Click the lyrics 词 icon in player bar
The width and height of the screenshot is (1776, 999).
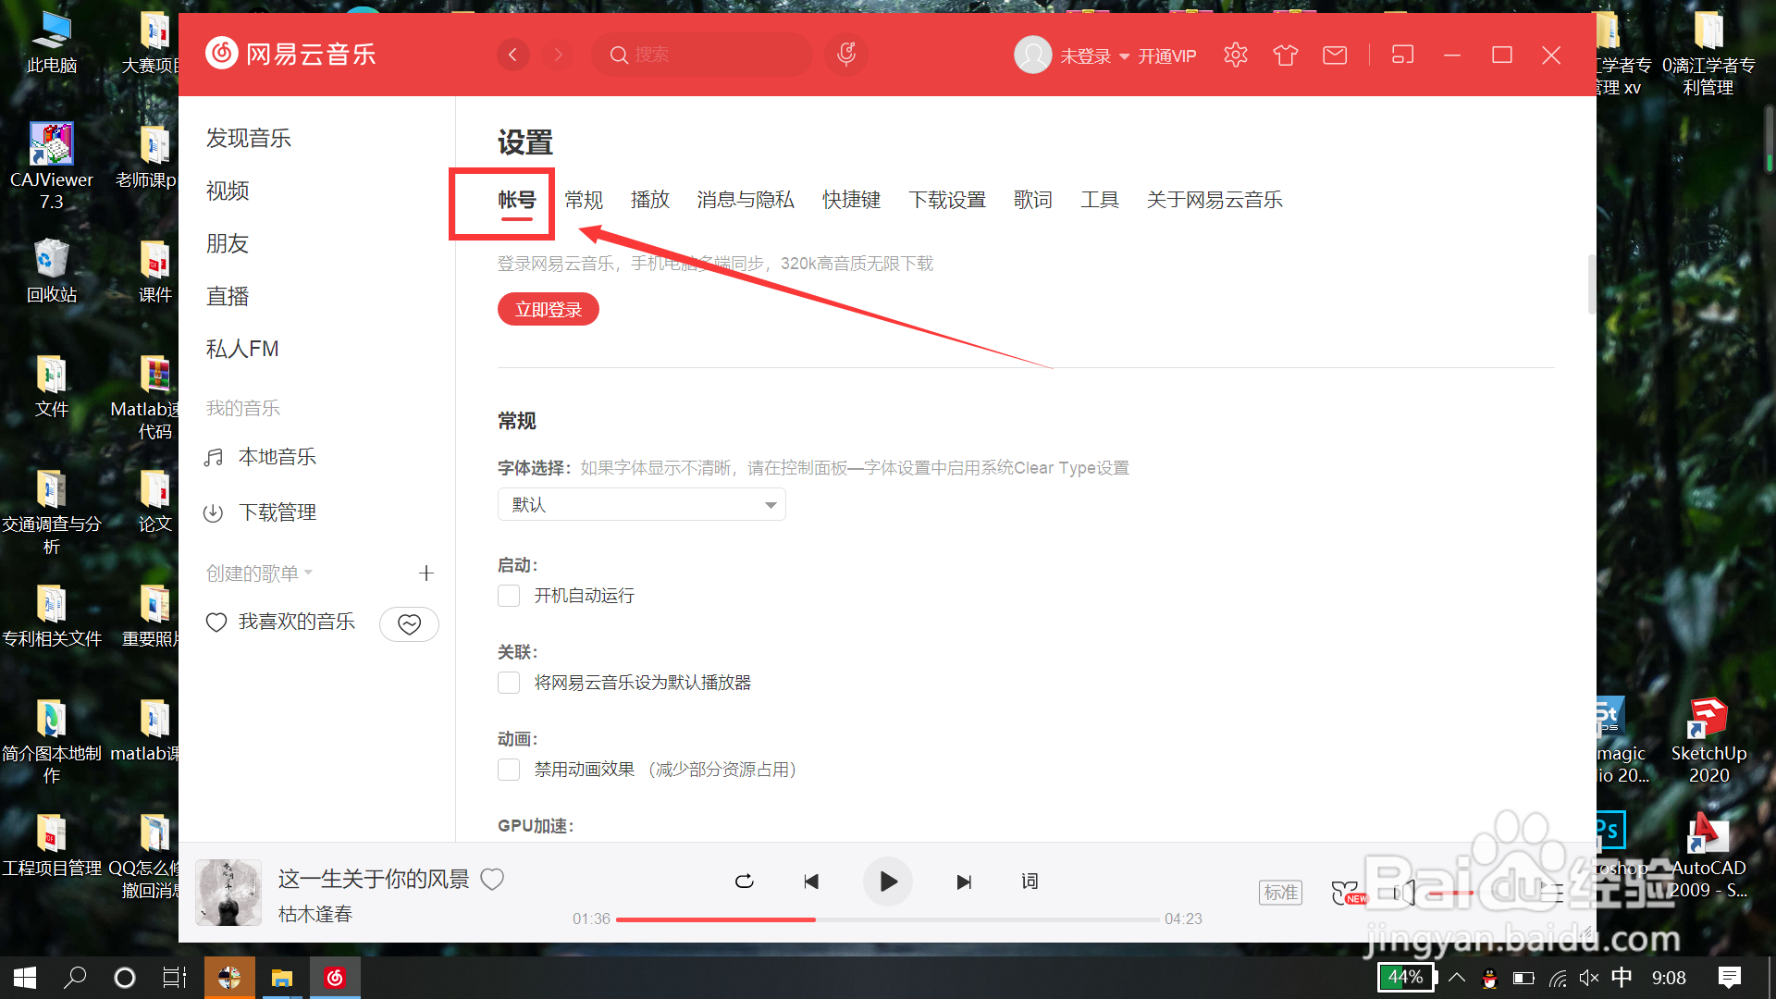(x=1029, y=882)
